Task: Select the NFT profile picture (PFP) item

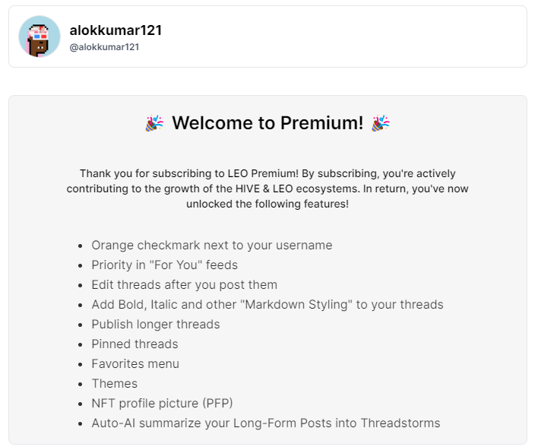Action: (x=162, y=403)
